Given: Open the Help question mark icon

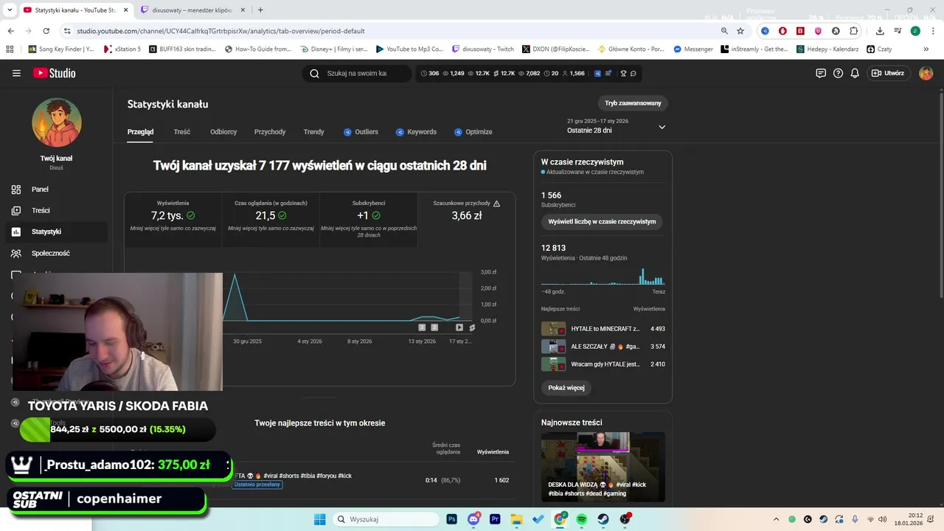Looking at the screenshot, I should [x=838, y=73].
